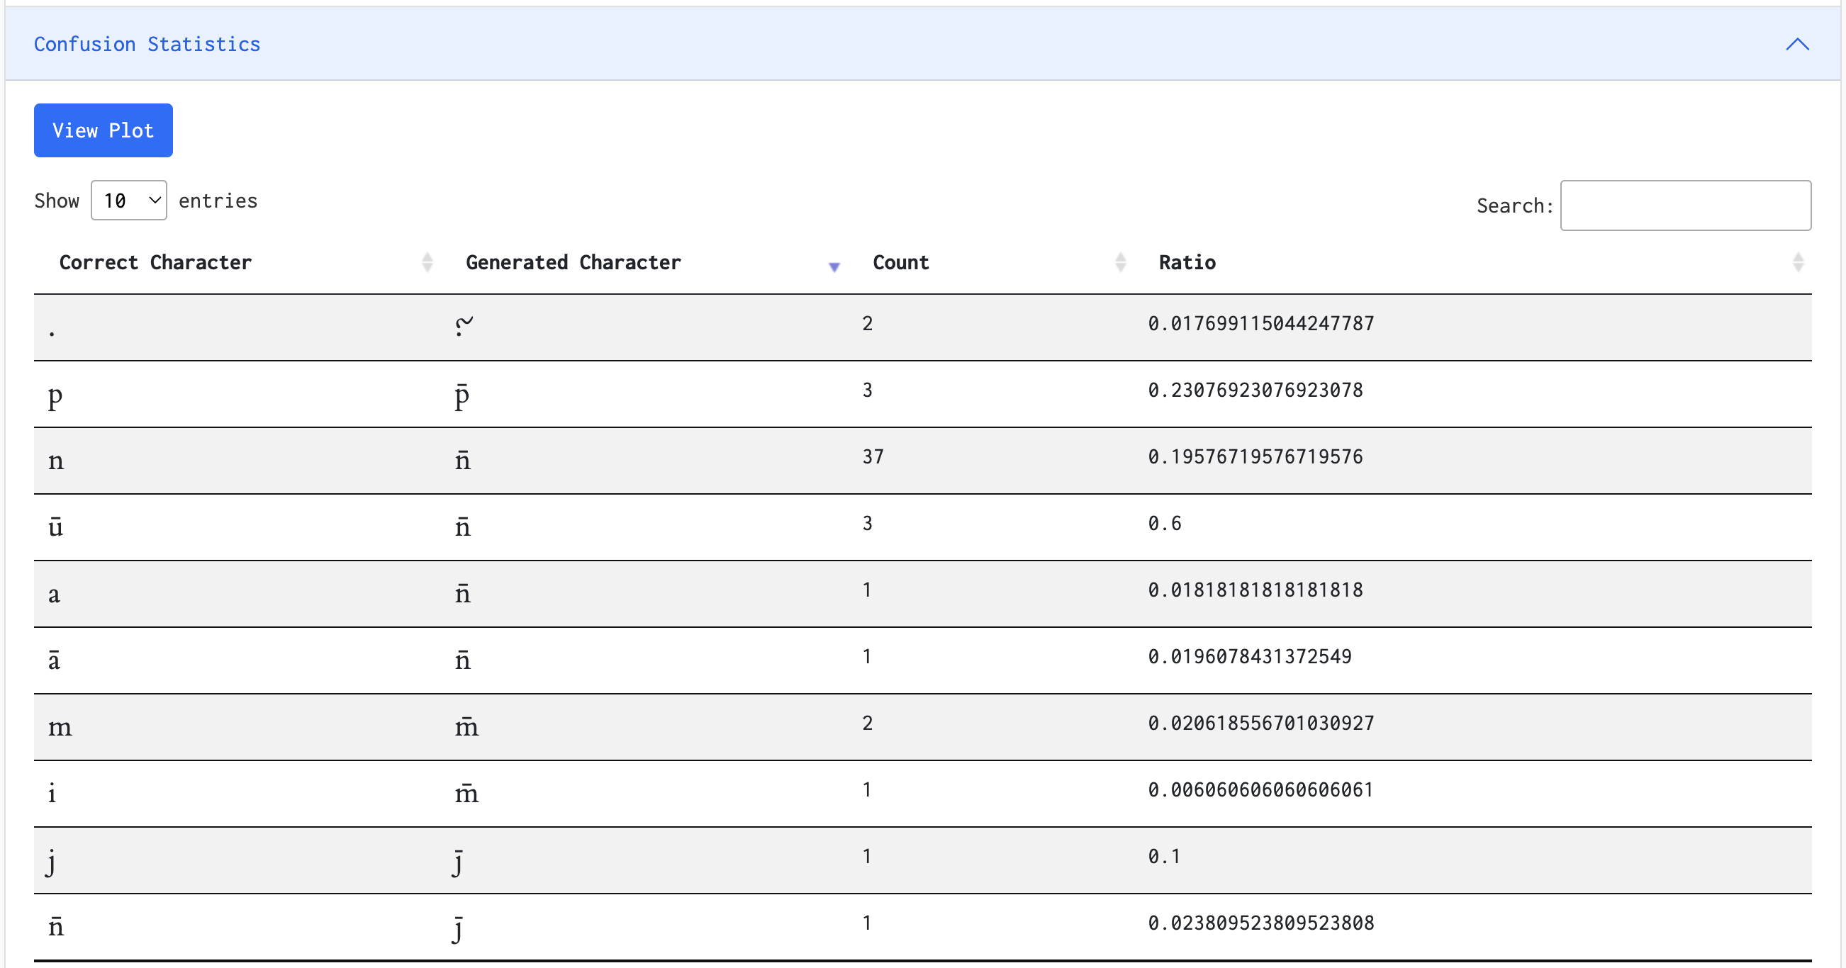Click the Ratio column sort arrows
The image size is (1846, 968).
click(x=1797, y=262)
